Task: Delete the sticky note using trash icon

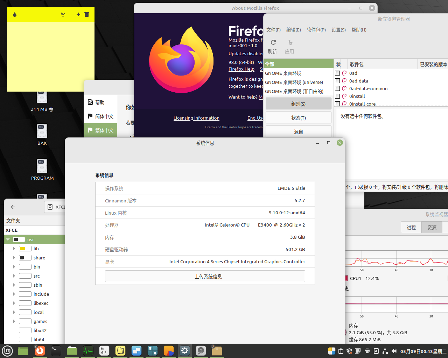Action: [x=87, y=14]
